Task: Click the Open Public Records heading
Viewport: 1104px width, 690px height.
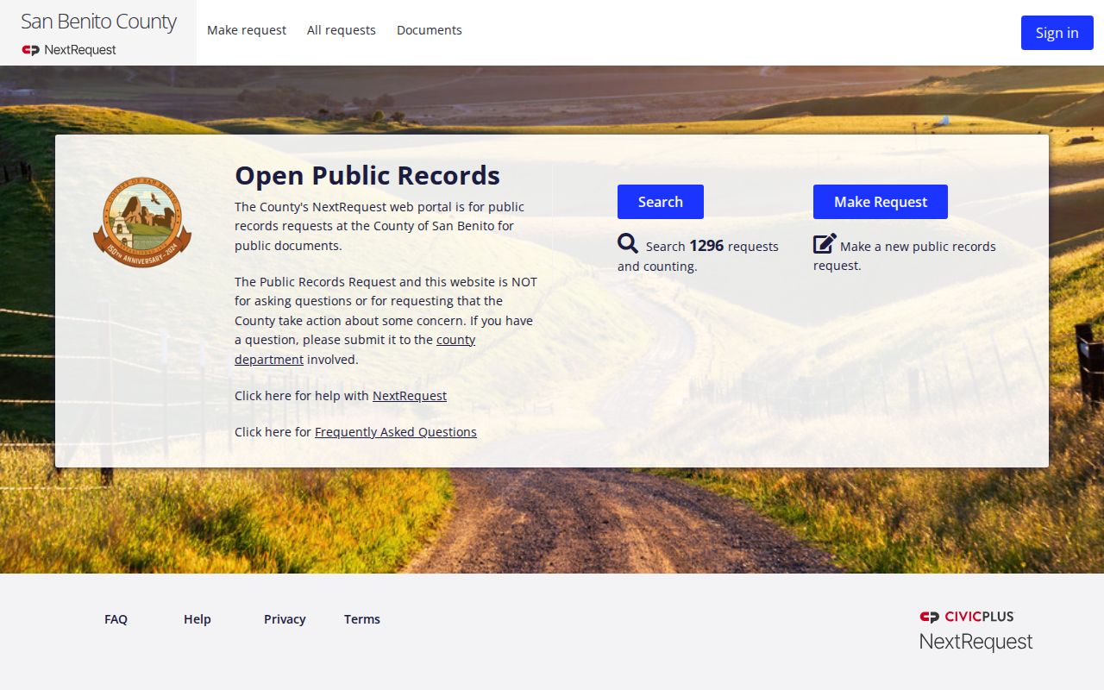Action: coord(367,175)
